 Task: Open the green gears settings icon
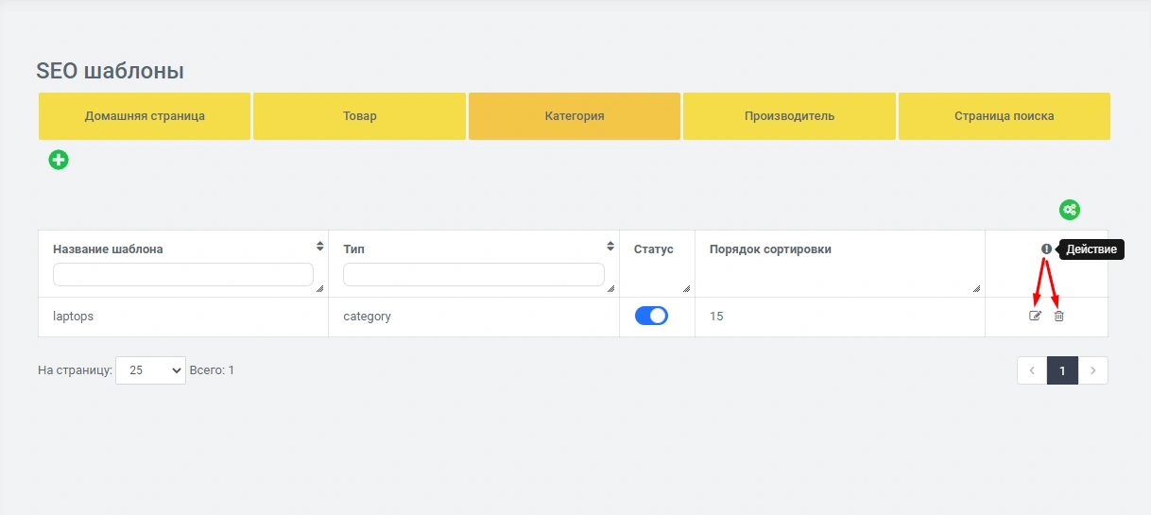(1069, 210)
